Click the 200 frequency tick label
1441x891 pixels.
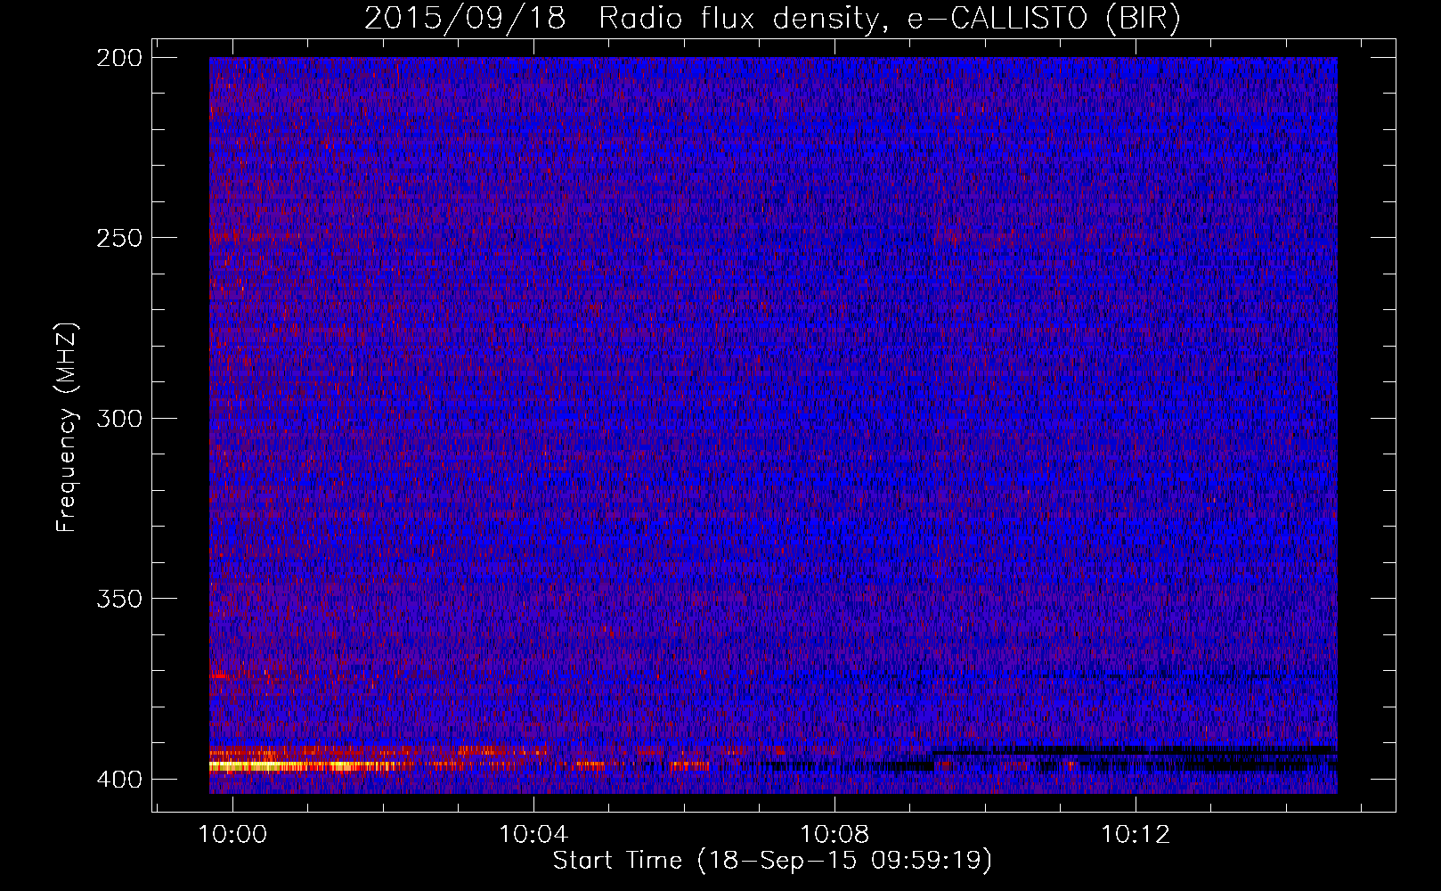coord(118,58)
